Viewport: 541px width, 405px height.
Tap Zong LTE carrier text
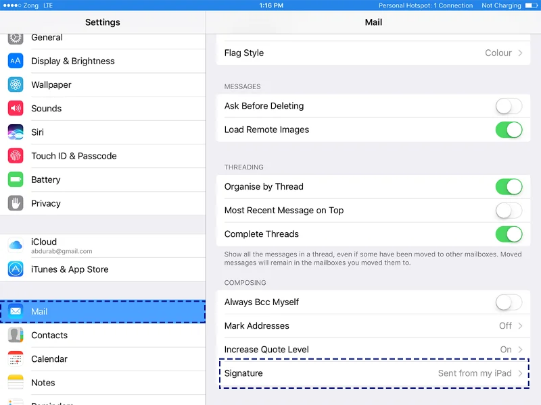point(38,5)
